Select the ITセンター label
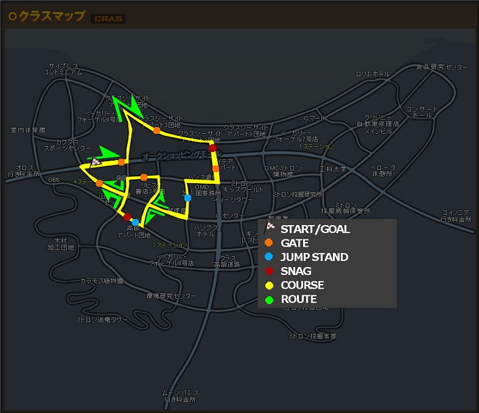Screen dimensions: 479x413 point(229,216)
